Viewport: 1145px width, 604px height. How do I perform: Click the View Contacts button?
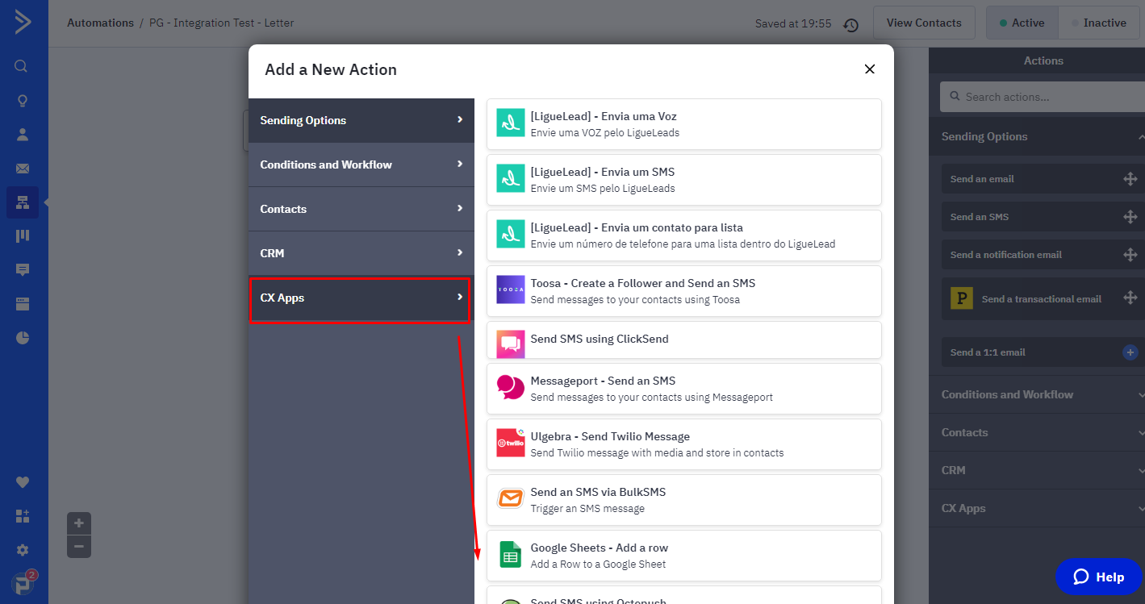click(924, 23)
